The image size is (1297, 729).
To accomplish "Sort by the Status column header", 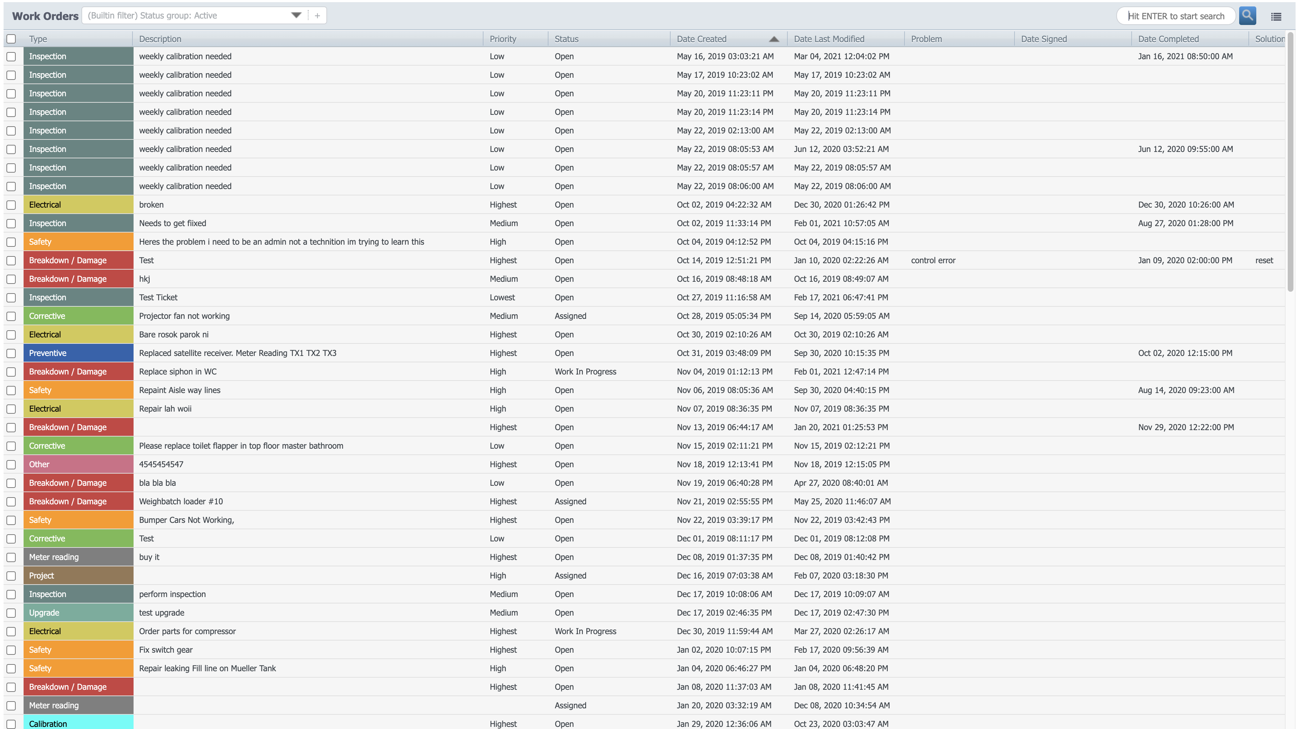I will (566, 39).
